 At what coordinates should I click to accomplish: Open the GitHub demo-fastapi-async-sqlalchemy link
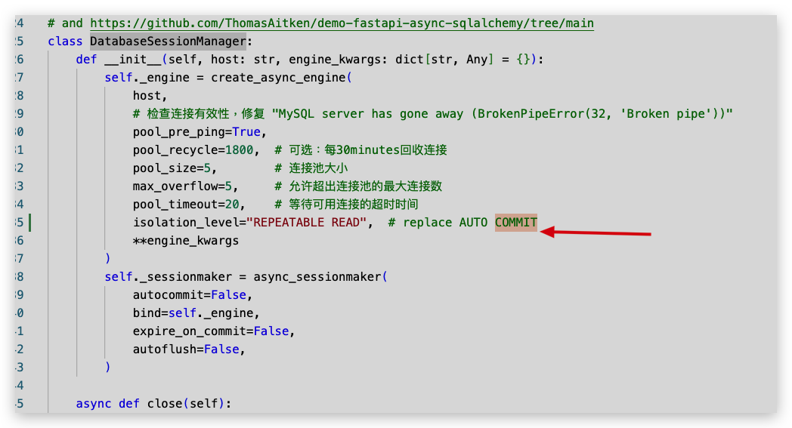pyautogui.click(x=342, y=23)
